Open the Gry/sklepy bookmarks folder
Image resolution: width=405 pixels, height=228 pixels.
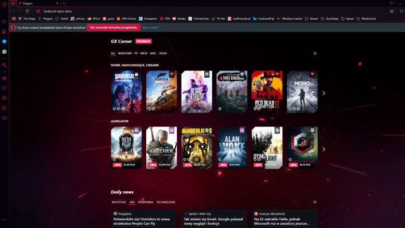(x=330, y=19)
